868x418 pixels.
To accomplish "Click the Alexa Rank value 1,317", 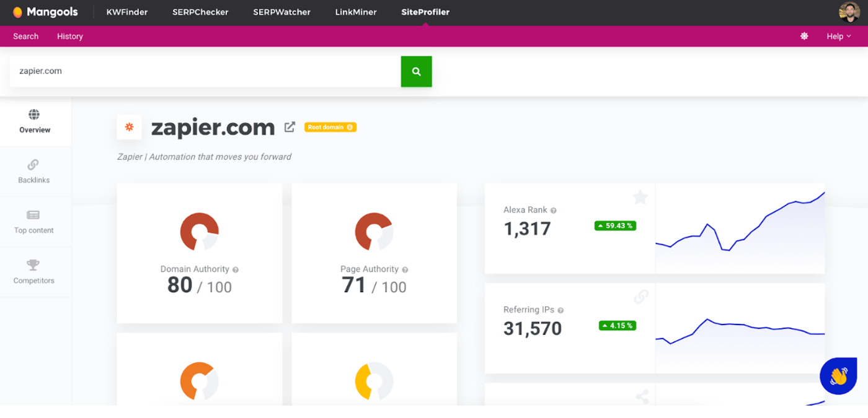I will pos(527,229).
